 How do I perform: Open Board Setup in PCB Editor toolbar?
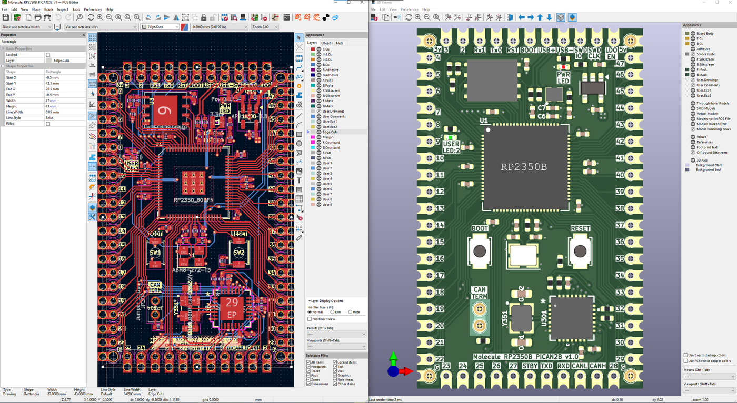[17, 17]
